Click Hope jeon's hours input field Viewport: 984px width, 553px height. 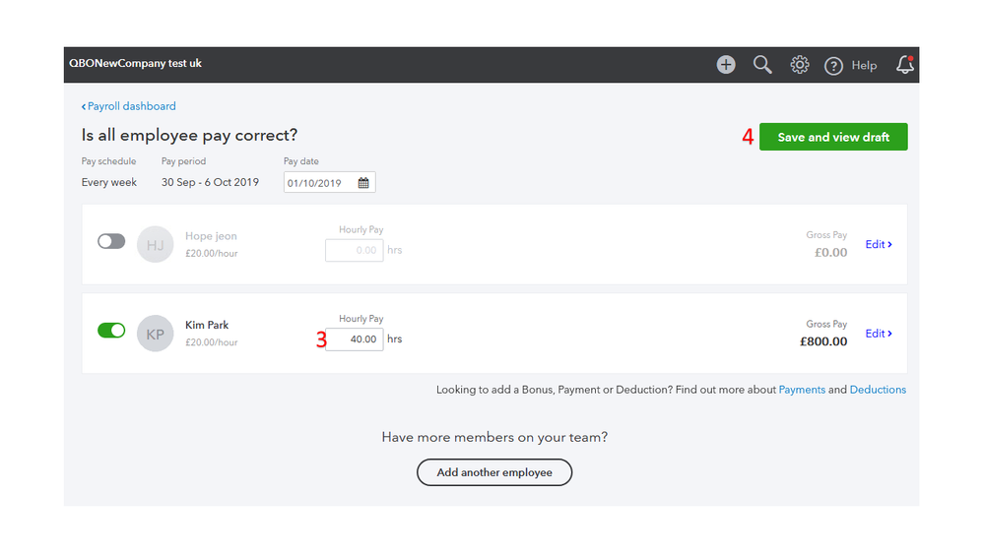click(354, 250)
